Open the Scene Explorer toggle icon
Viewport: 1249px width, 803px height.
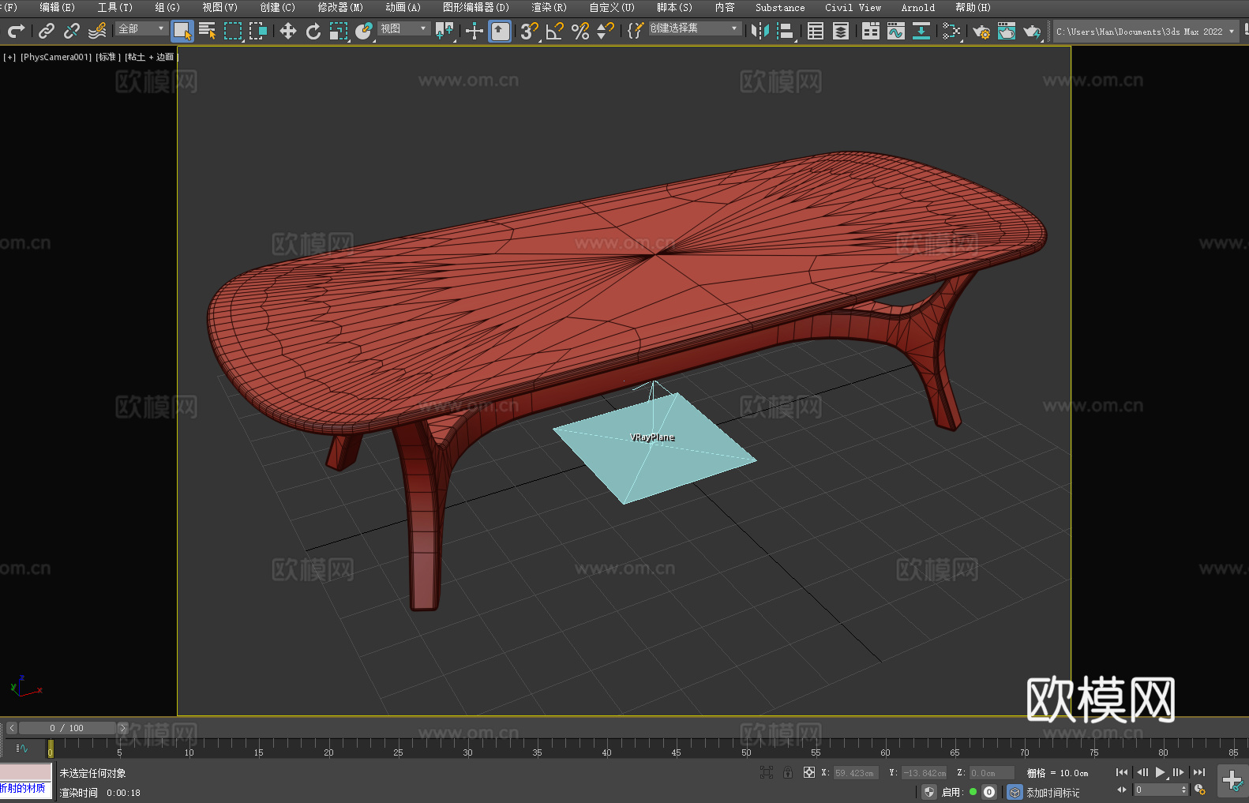816,31
